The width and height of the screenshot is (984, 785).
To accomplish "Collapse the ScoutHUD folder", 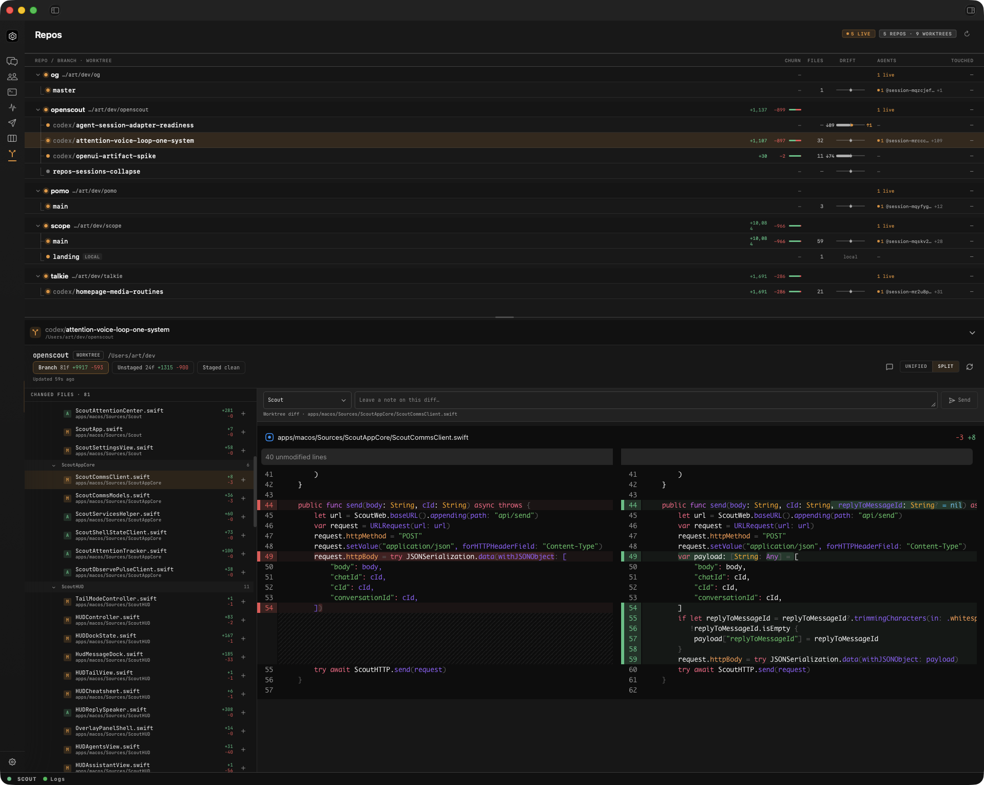I will point(54,587).
